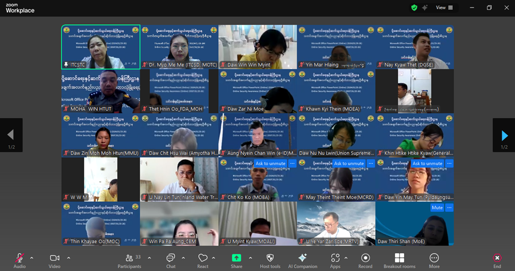Open AI Companion from the toolbar
The width and height of the screenshot is (515, 271).
pyautogui.click(x=302, y=258)
